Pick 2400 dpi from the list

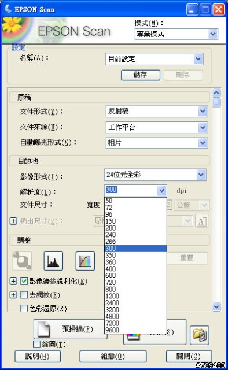[x=135, y=303]
